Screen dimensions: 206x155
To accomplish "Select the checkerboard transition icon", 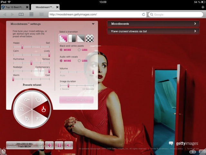I will [x=90, y=38].
